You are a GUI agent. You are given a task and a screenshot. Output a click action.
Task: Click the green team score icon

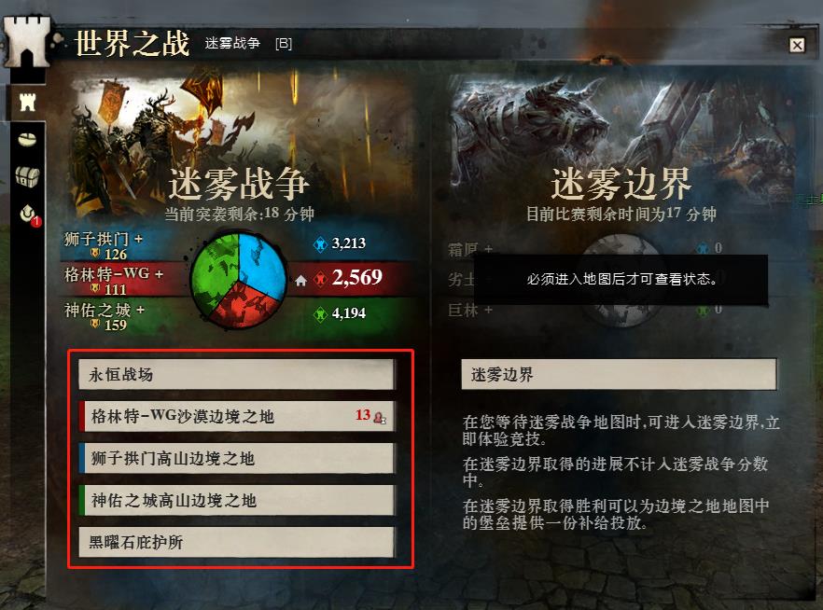pos(320,314)
